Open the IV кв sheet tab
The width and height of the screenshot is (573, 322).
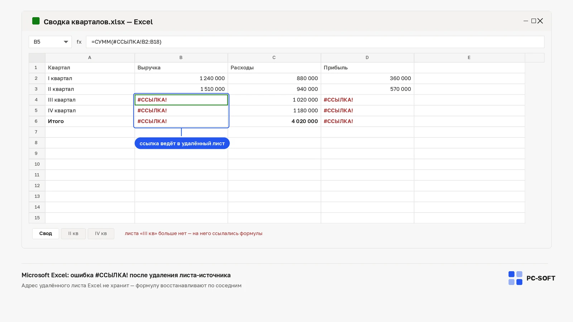coord(101,234)
